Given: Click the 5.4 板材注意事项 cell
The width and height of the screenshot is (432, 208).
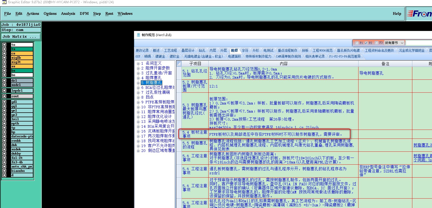Looking at the screenshot, I should 195,134.
